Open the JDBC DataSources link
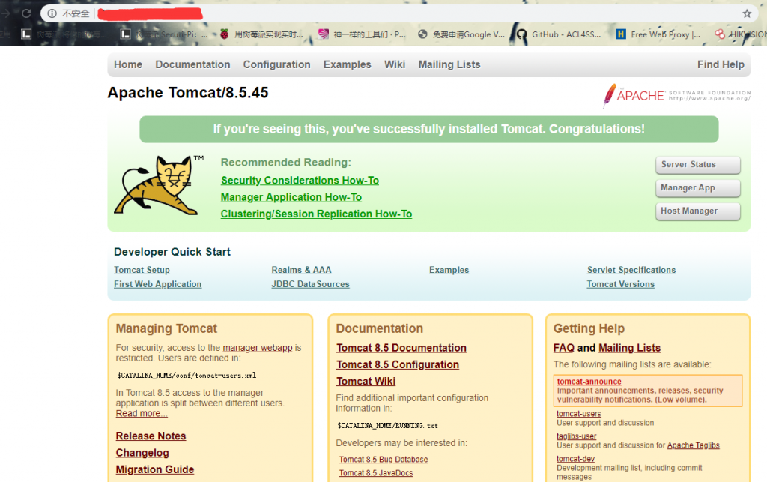The image size is (767, 482). (310, 284)
